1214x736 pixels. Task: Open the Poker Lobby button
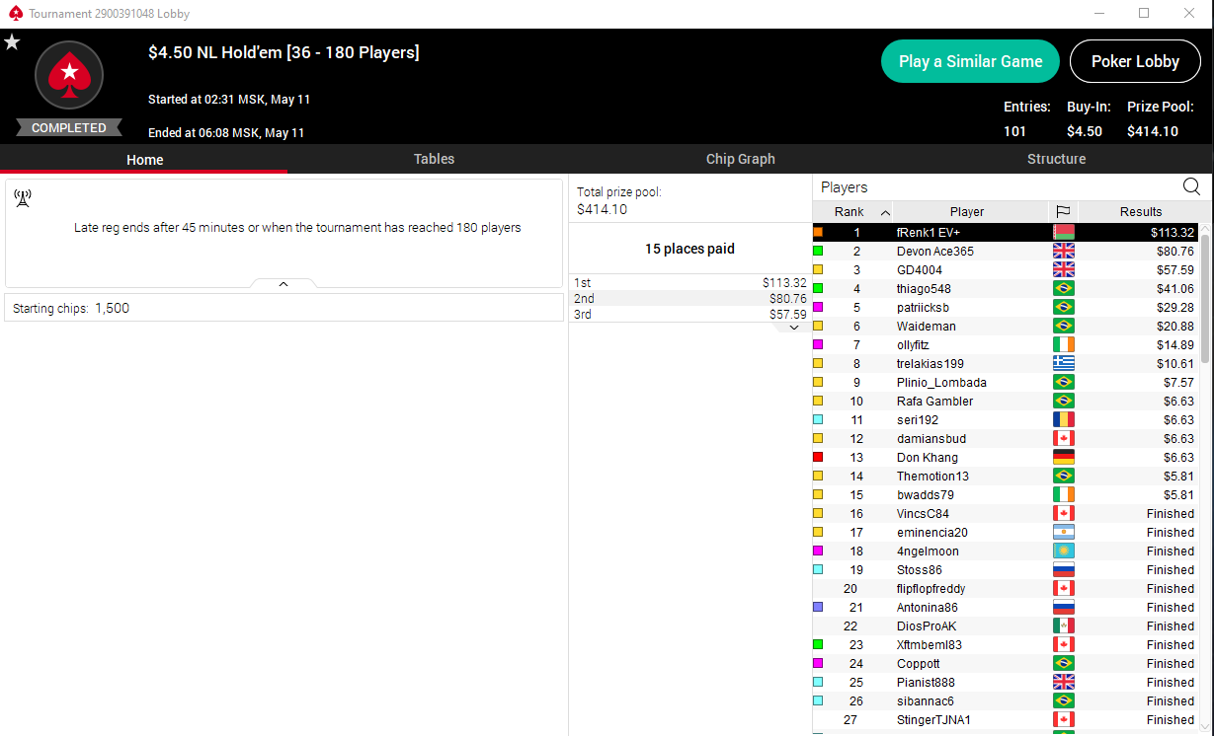[x=1135, y=61]
